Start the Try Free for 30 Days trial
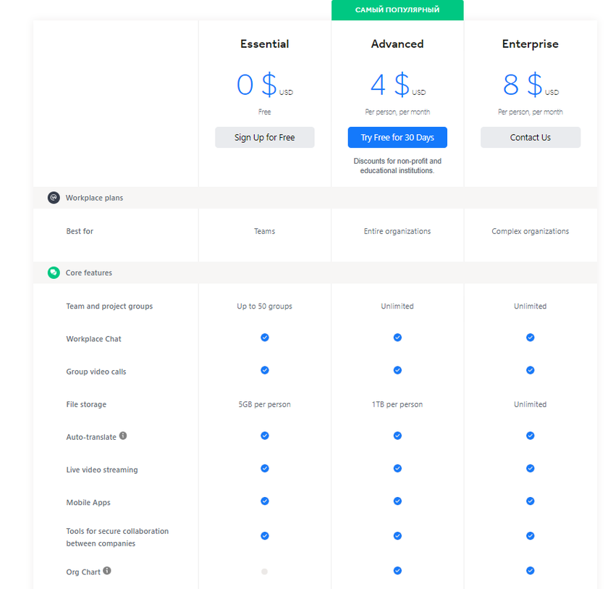608x589 pixels. tap(397, 138)
